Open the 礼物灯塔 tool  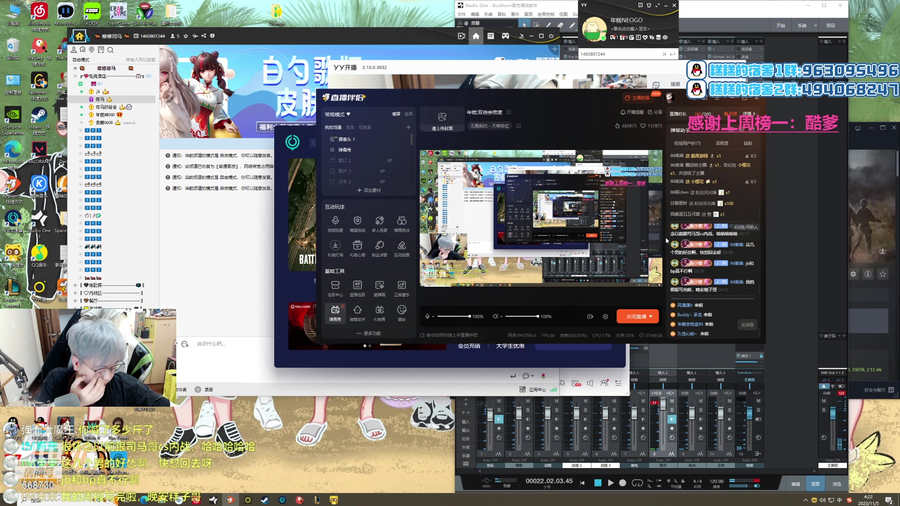tap(335, 248)
